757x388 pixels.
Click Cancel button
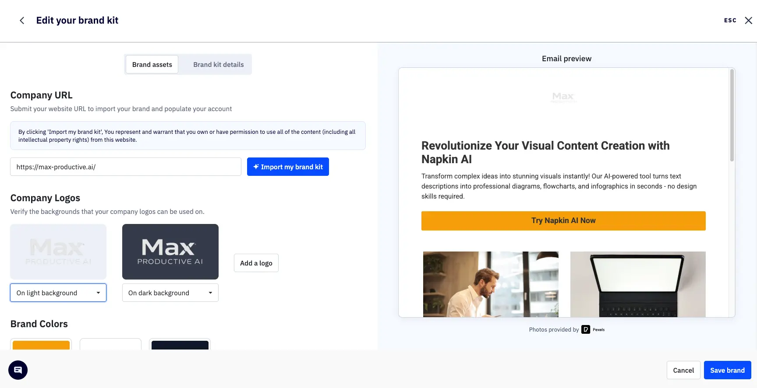683,370
